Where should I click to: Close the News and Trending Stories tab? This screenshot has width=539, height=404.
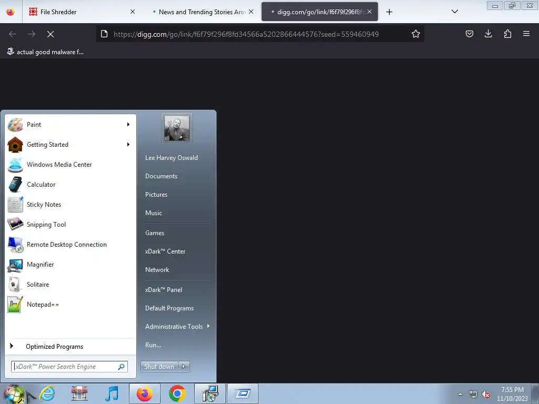click(x=251, y=12)
